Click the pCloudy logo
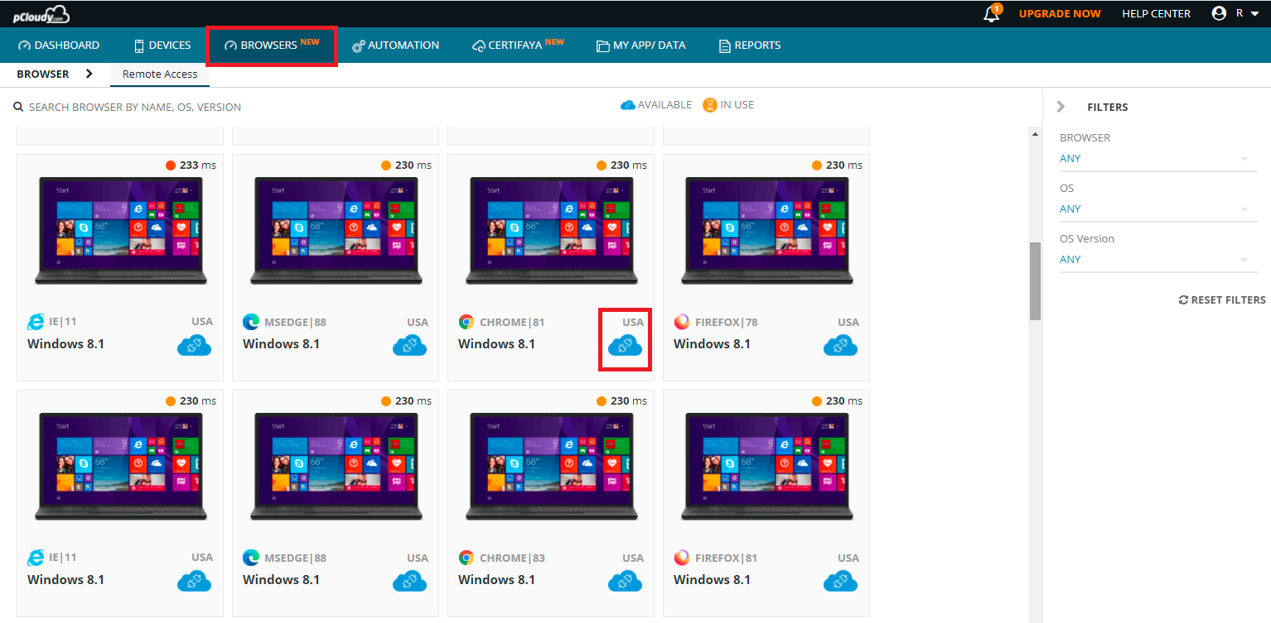 pyautogui.click(x=41, y=14)
